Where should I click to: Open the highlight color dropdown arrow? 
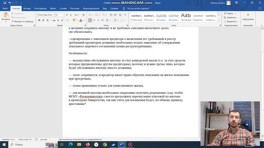point(77,20)
